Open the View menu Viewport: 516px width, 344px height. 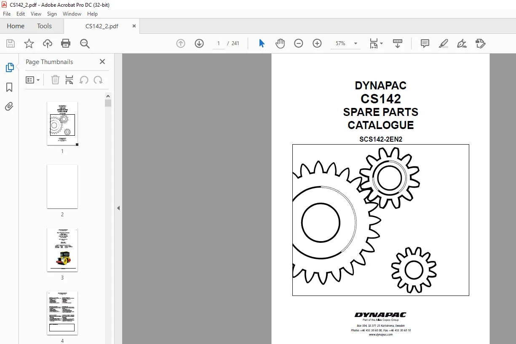coord(36,14)
